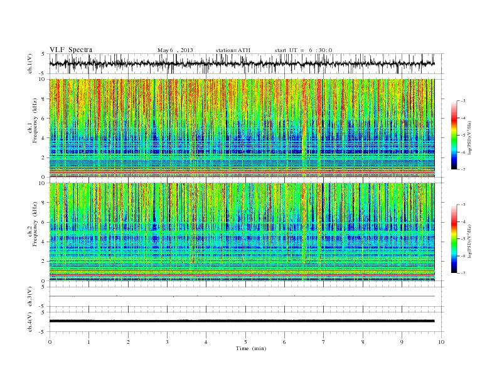
Task: Click the ch.1 spectrogram color scale bar
Action: click(x=454, y=136)
